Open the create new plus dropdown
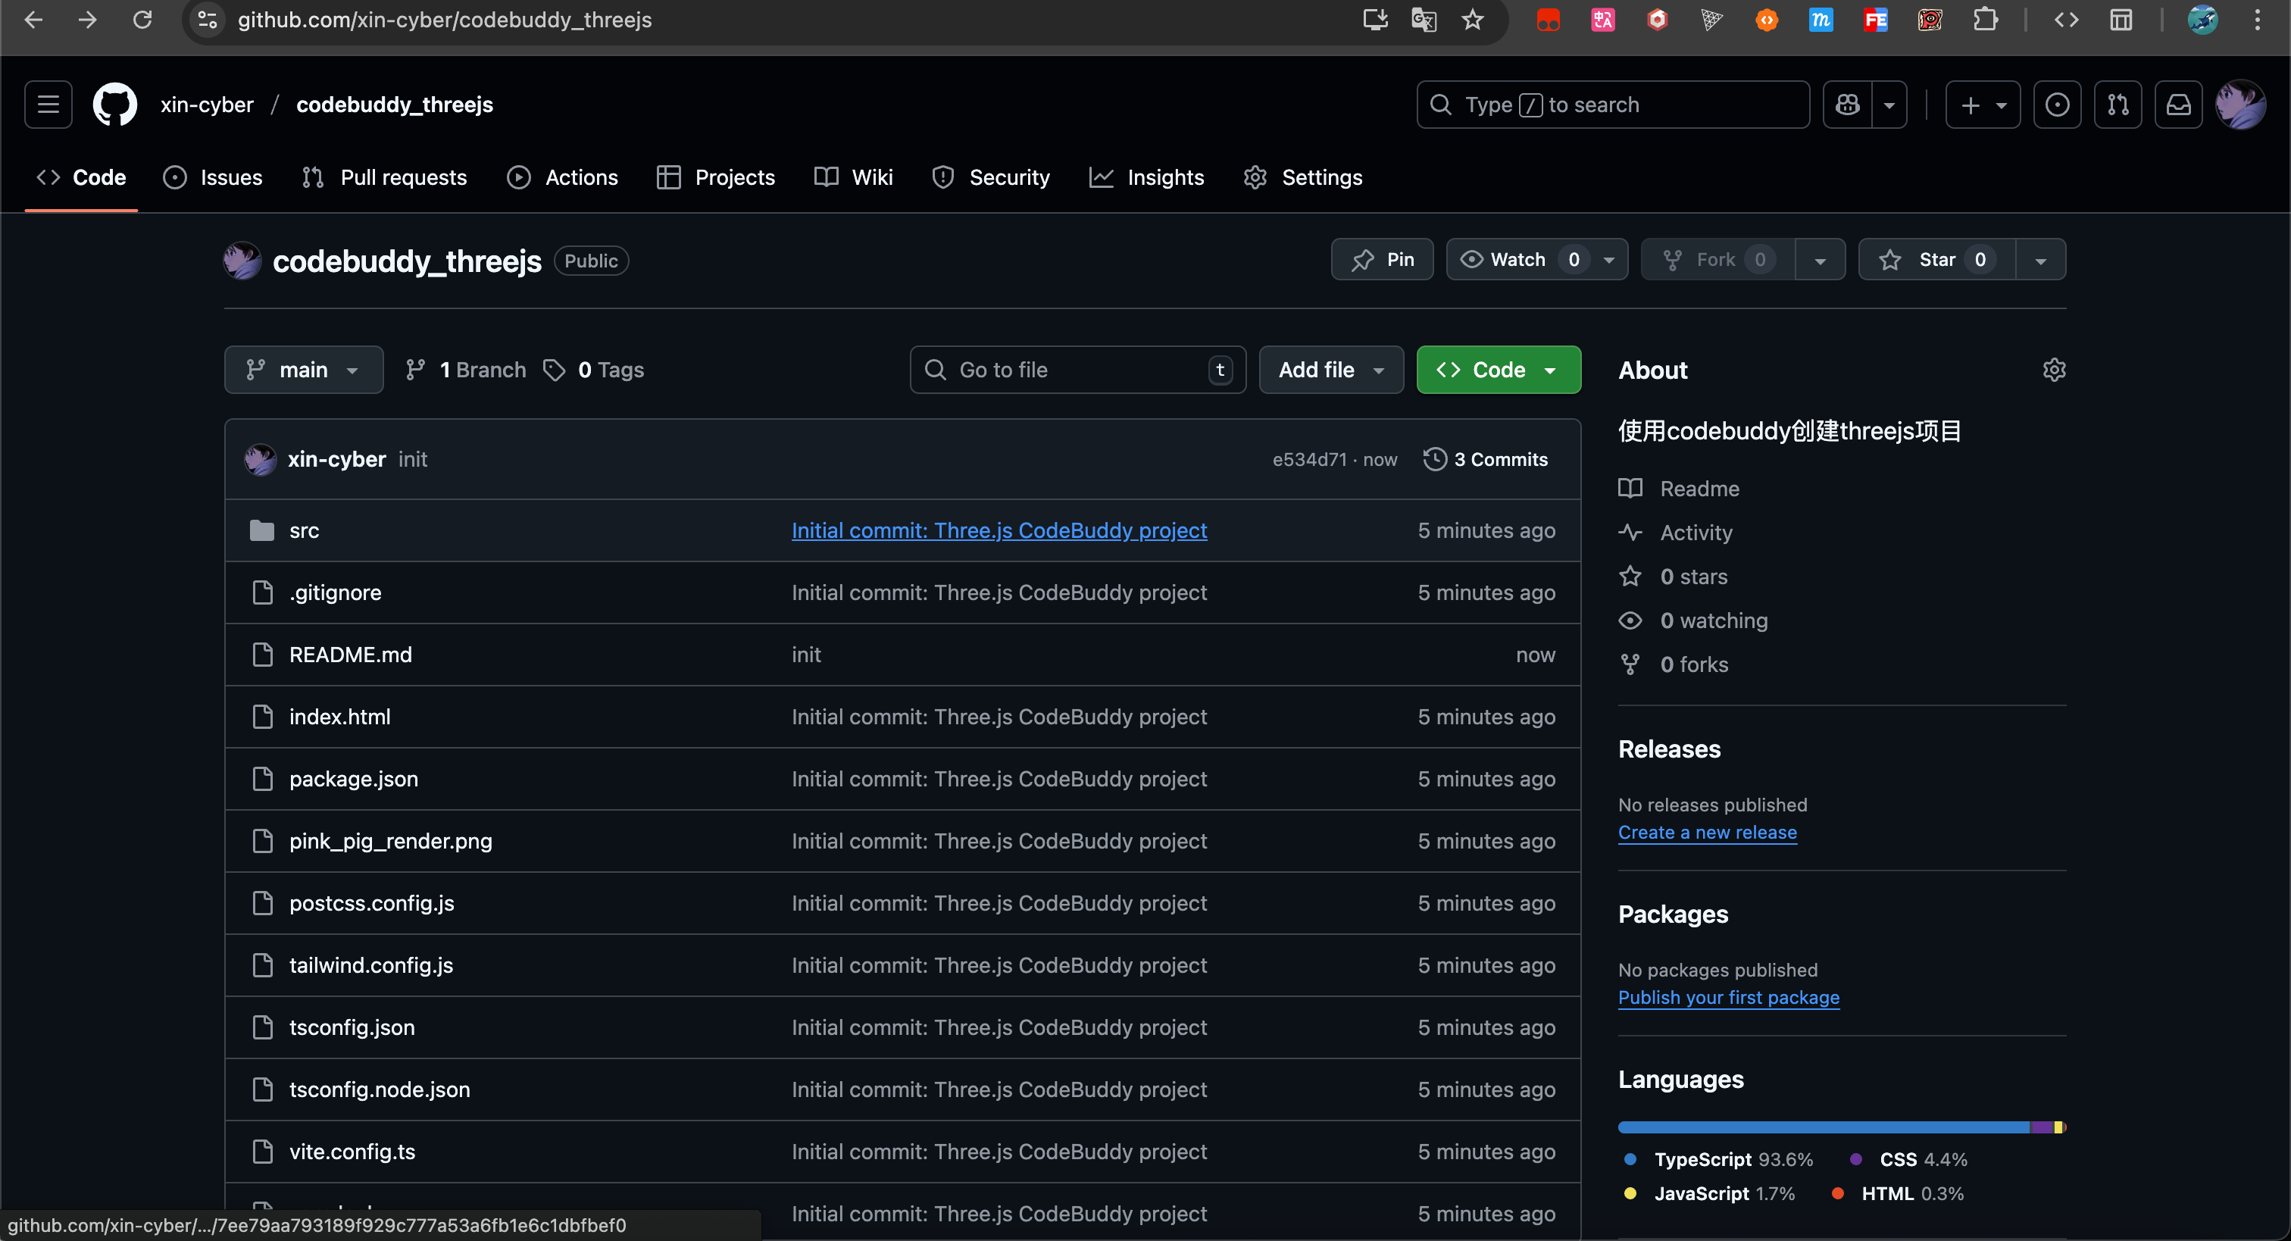 (x=1983, y=105)
